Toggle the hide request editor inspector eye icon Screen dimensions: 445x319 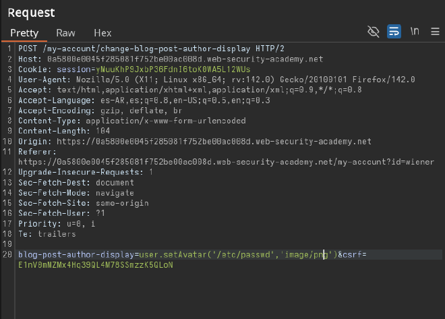373,32
